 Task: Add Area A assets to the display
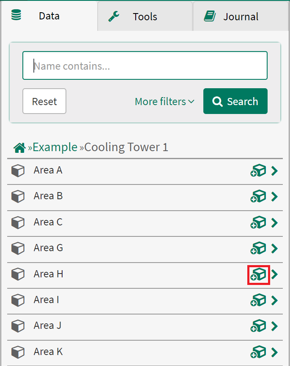[258, 171]
